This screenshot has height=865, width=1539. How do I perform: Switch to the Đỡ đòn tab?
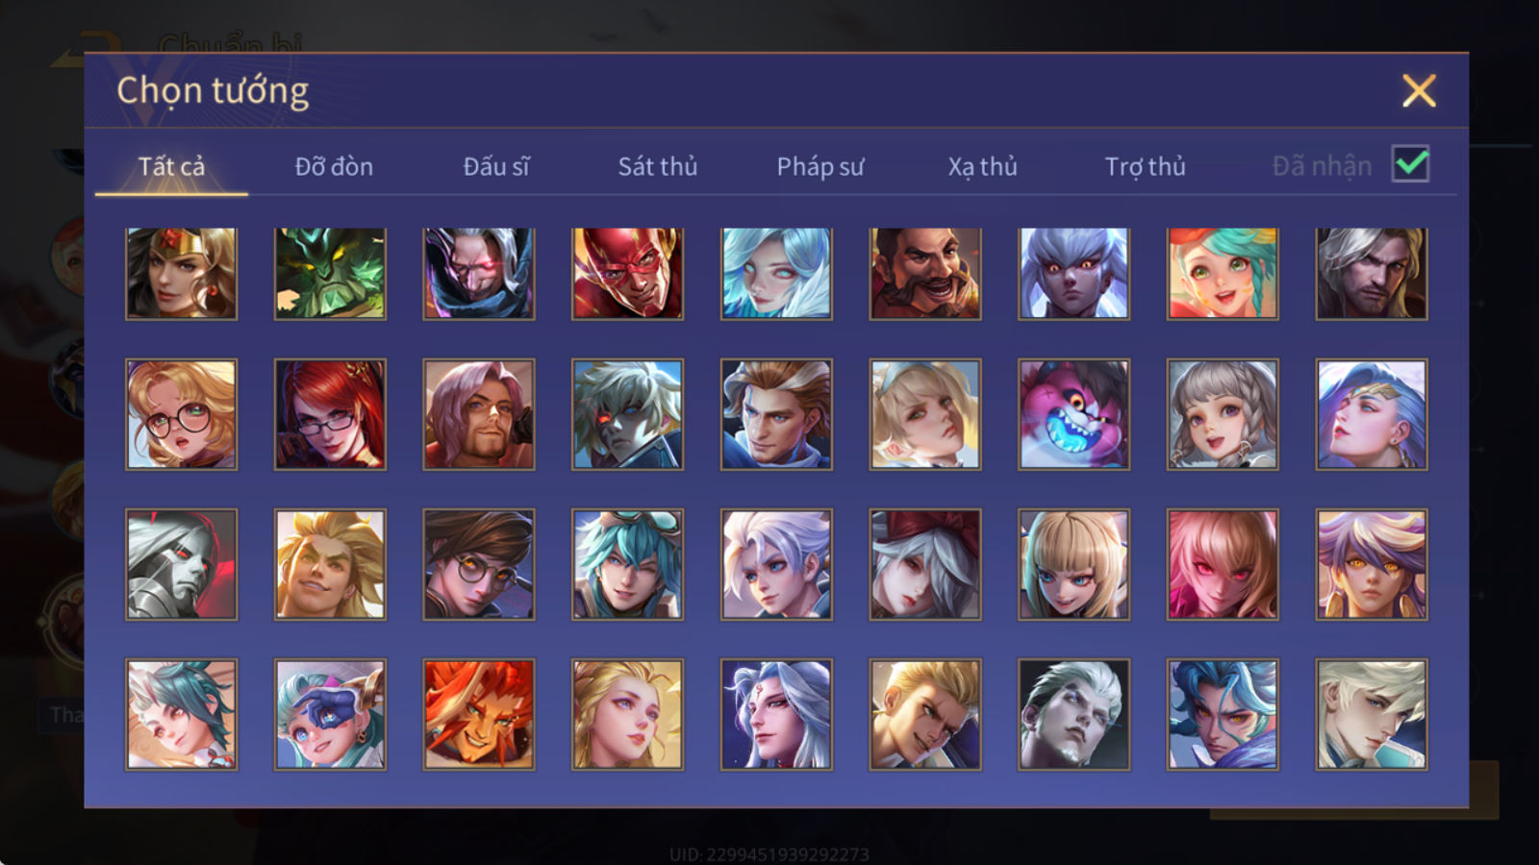pos(334,166)
